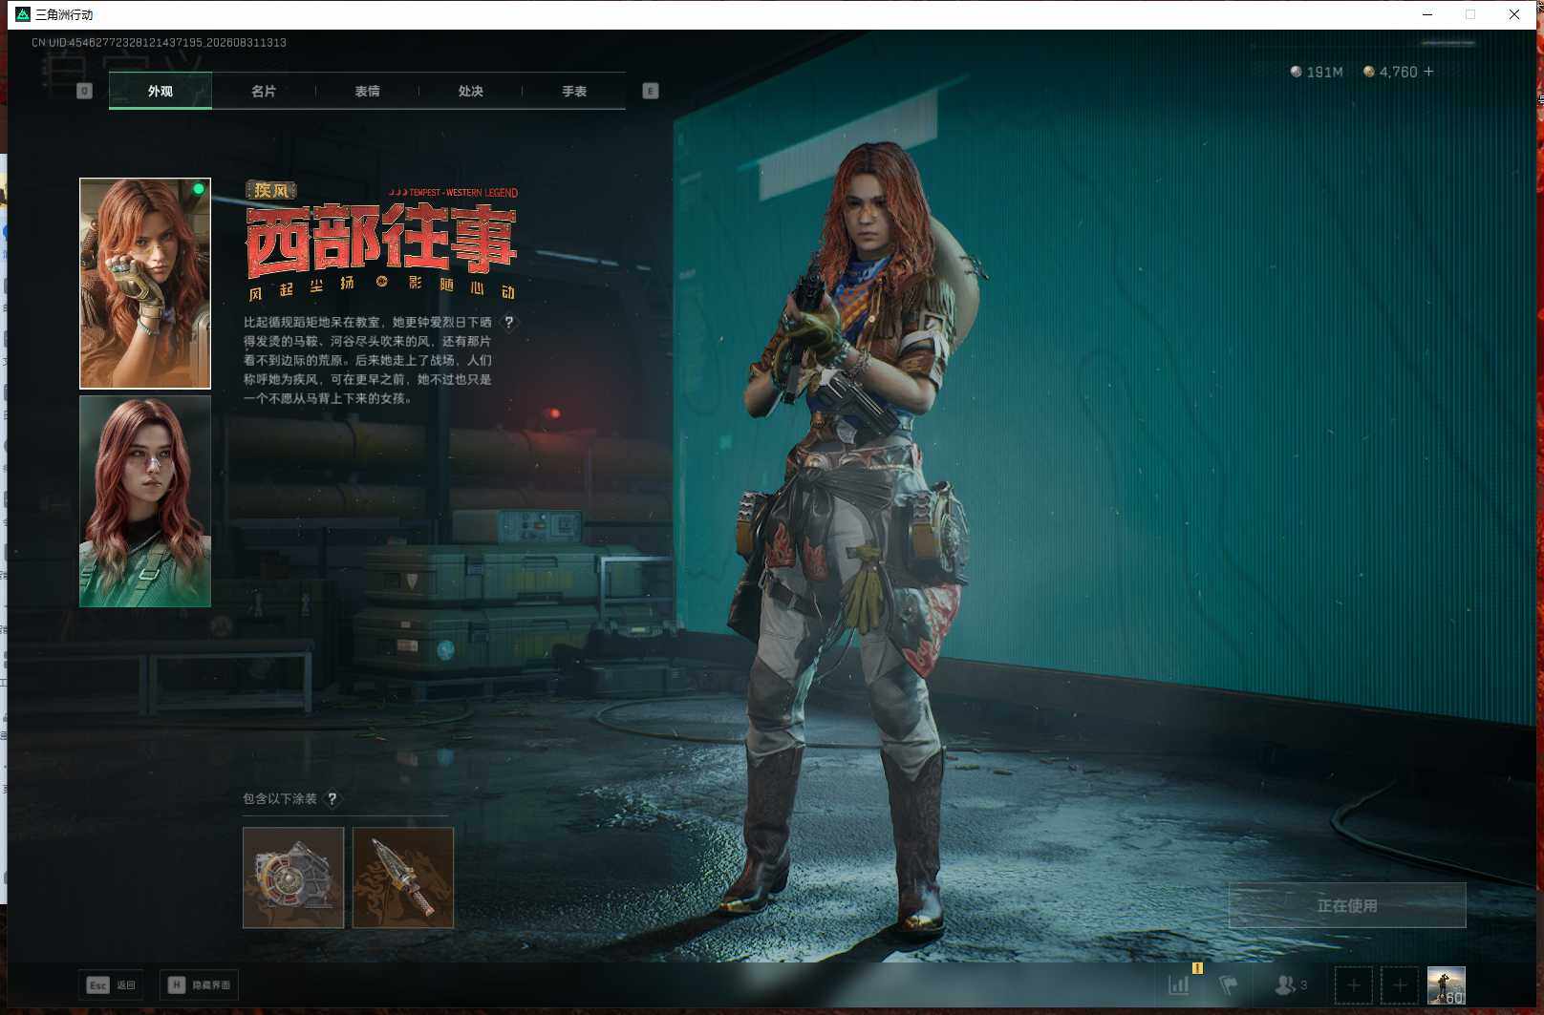The image size is (1544, 1015).
Task: Click the silver coin currency icon
Action: (x=1297, y=72)
